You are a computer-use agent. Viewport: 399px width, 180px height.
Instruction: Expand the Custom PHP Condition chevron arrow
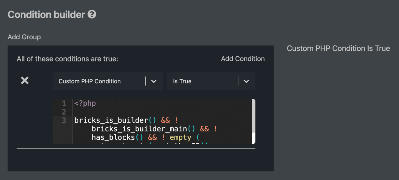click(154, 81)
